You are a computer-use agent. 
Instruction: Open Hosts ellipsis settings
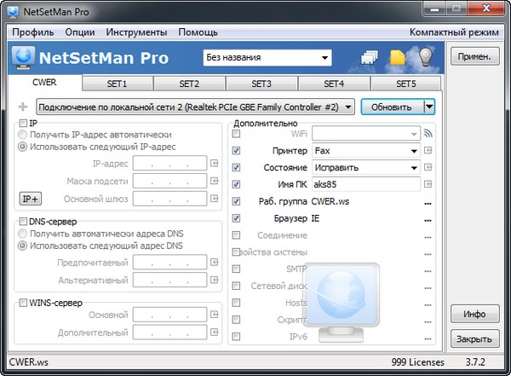tap(428, 305)
